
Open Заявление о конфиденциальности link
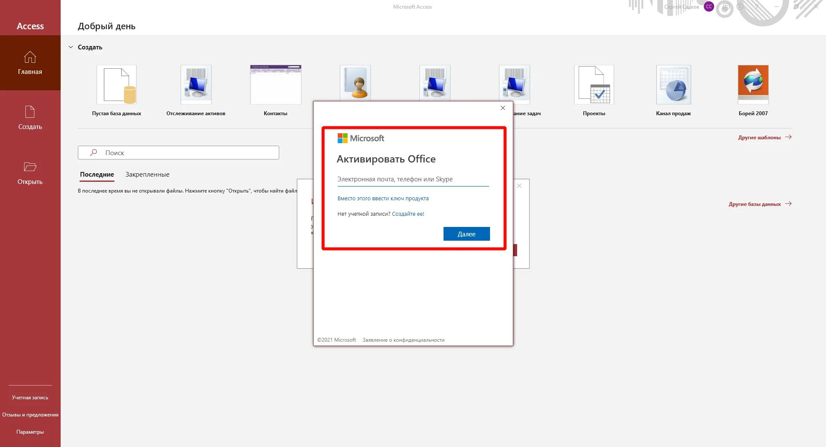tap(404, 340)
